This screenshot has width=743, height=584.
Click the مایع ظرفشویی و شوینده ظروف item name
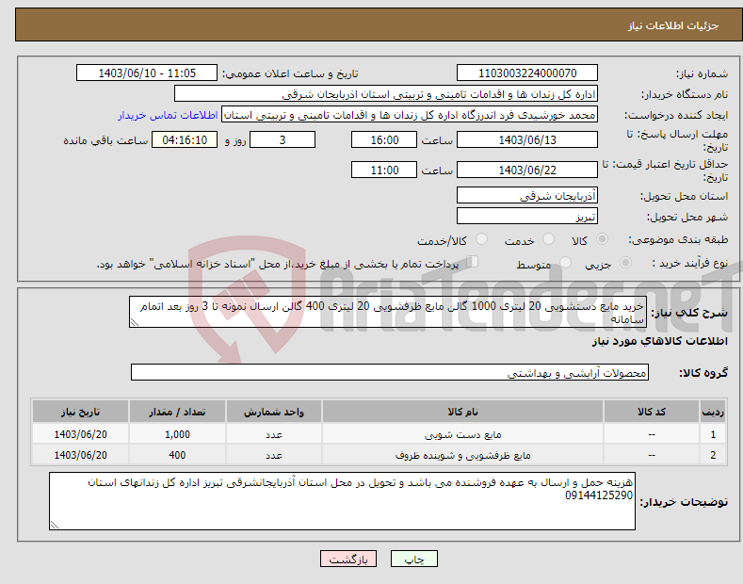tap(462, 456)
